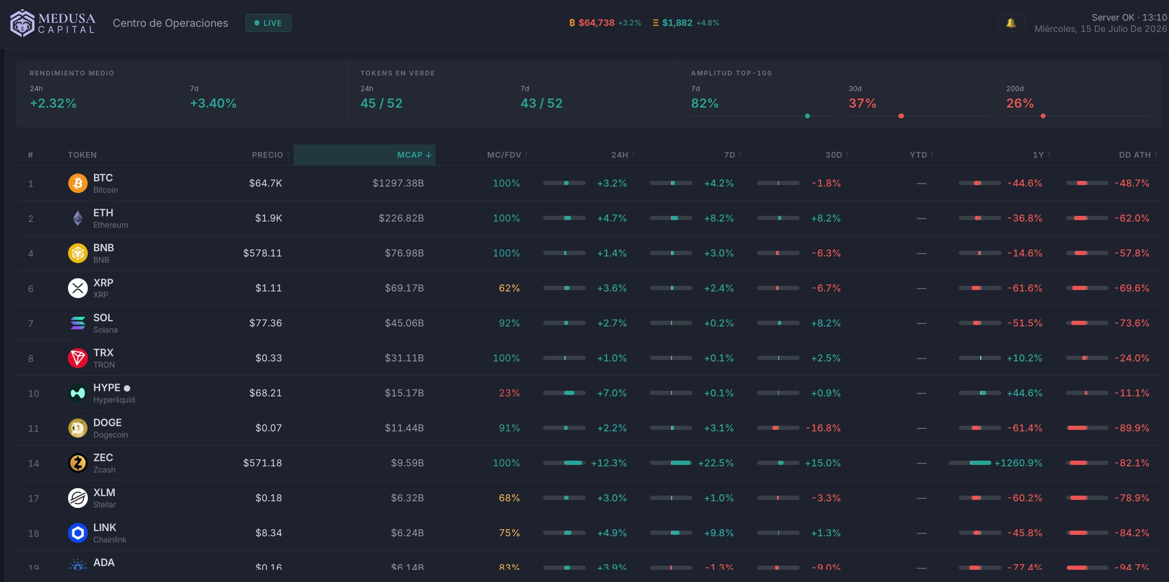Click the Hyperliquid token icon
Viewport: 1169px width, 582px height.
pos(78,393)
